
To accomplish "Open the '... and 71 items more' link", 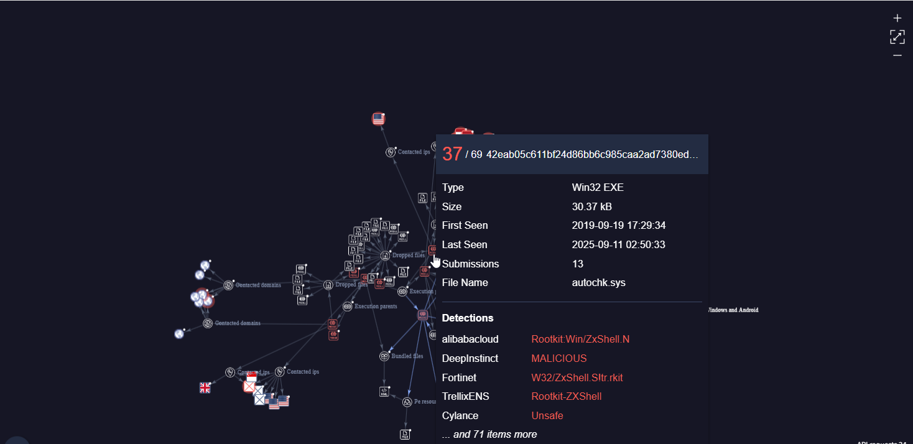I will [489, 434].
